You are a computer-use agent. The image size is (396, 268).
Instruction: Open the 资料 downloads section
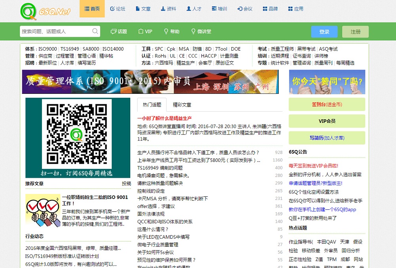(x=168, y=9)
